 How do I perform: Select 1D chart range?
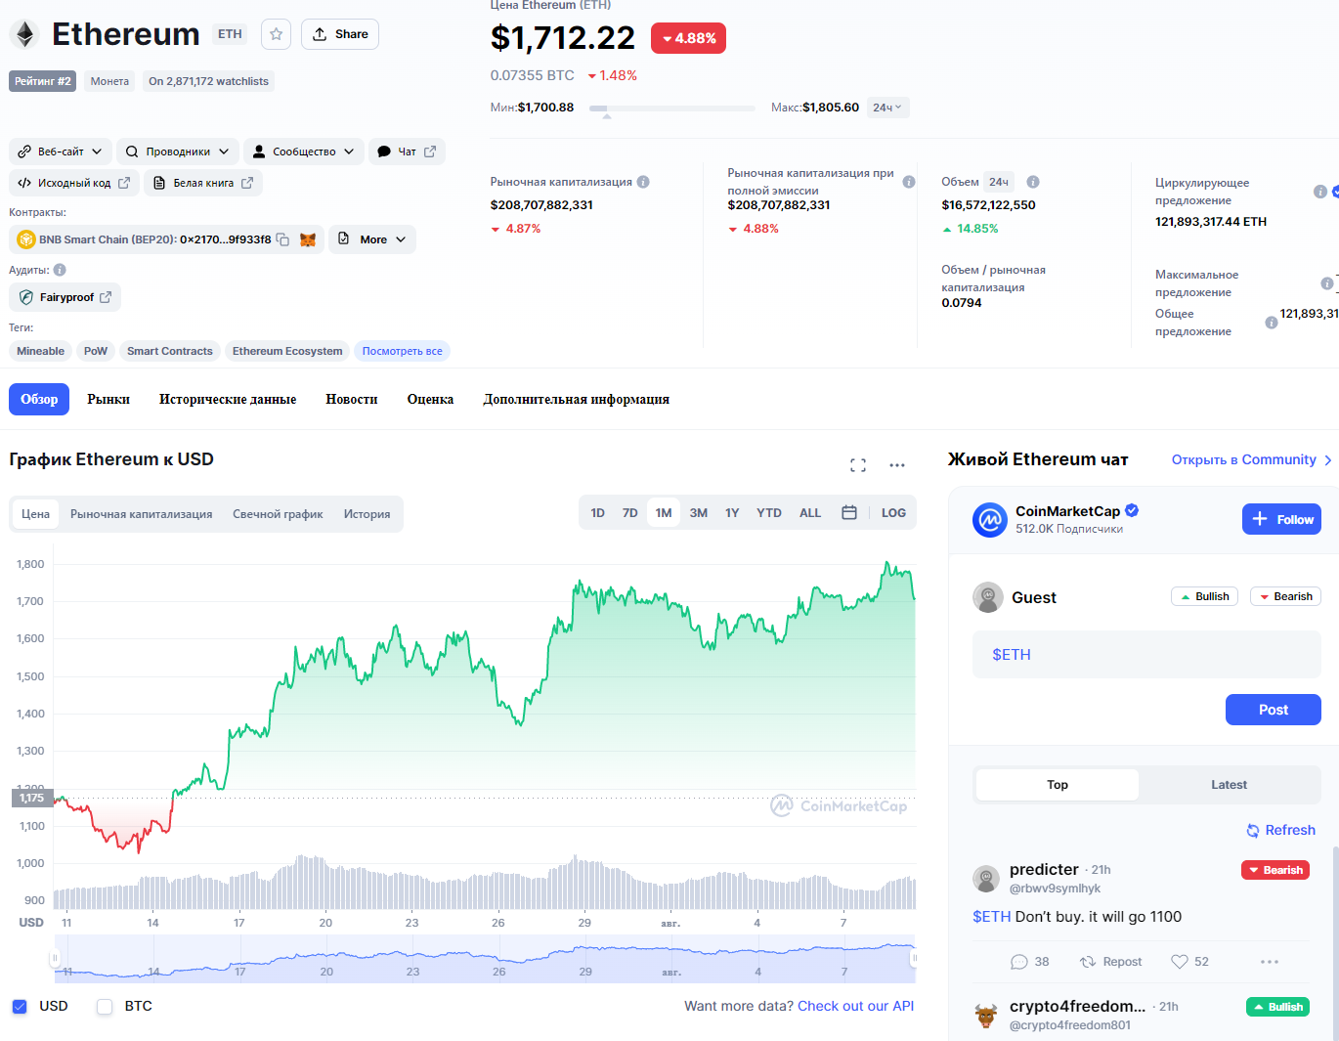(598, 513)
